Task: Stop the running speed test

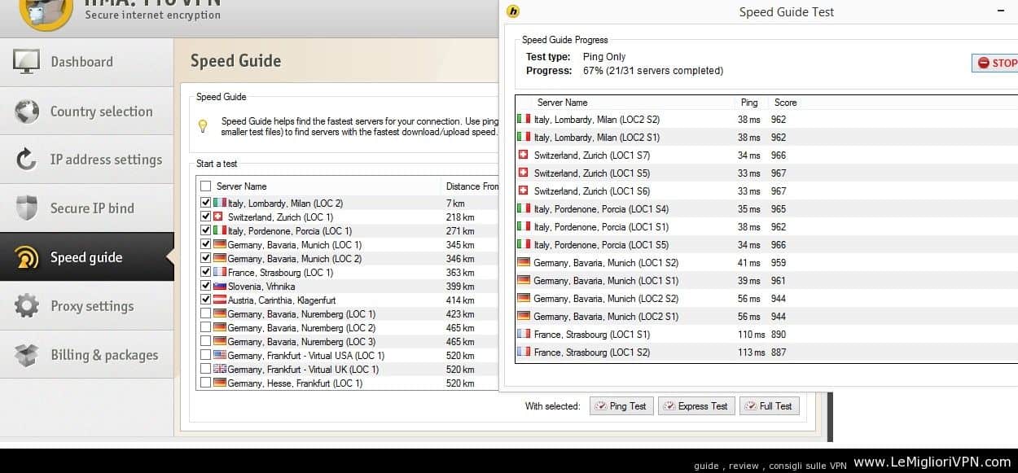Action: tap(995, 63)
